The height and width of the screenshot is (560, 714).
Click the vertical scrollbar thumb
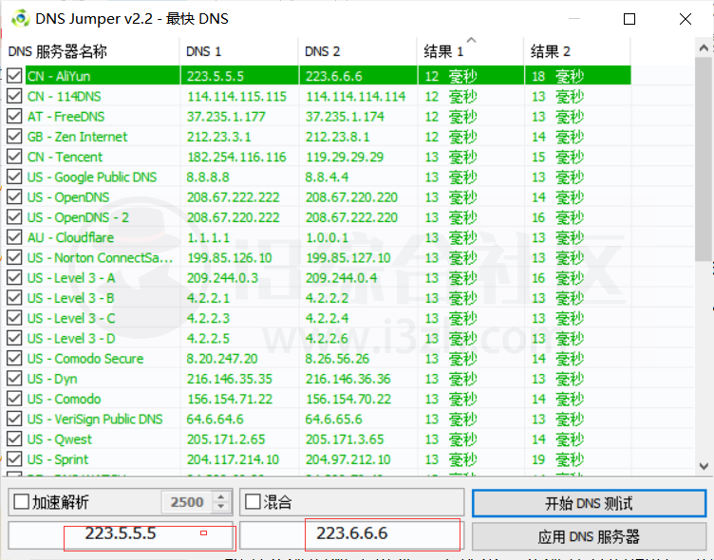click(704, 159)
